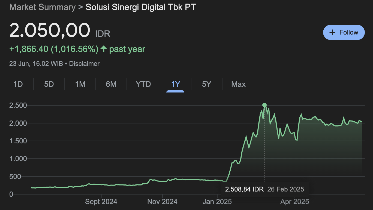
Task: Select the 1D time range tab
Action: click(18, 84)
